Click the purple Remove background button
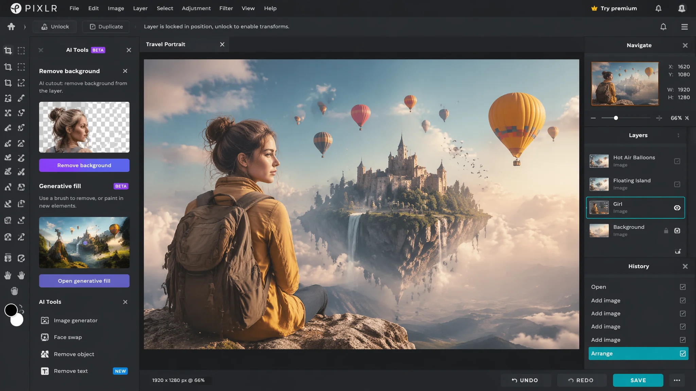The image size is (696, 391). pos(84,165)
